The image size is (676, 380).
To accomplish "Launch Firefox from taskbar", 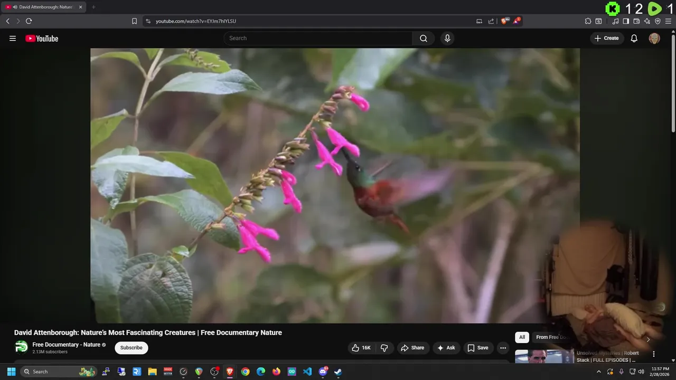I will [x=276, y=372].
